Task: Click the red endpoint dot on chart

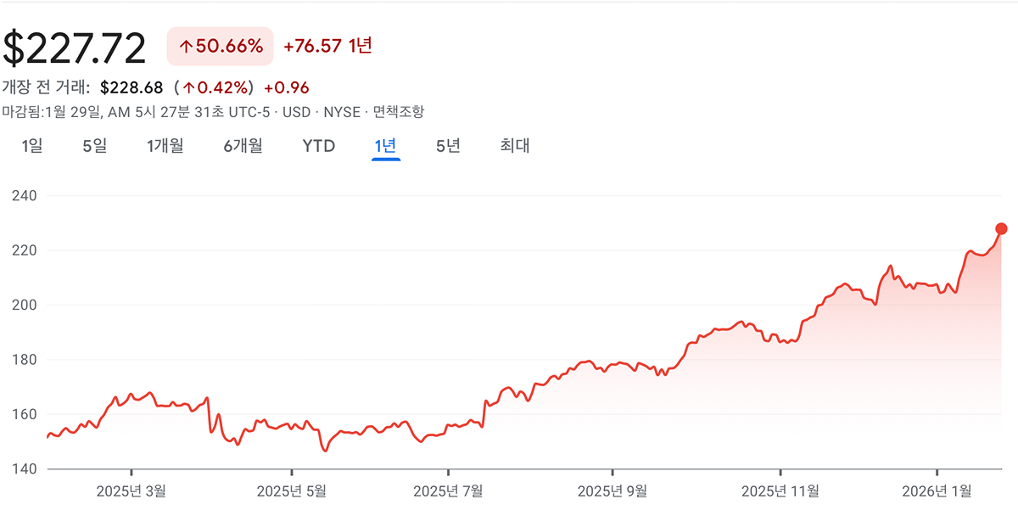Action: tap(1001, 228)
